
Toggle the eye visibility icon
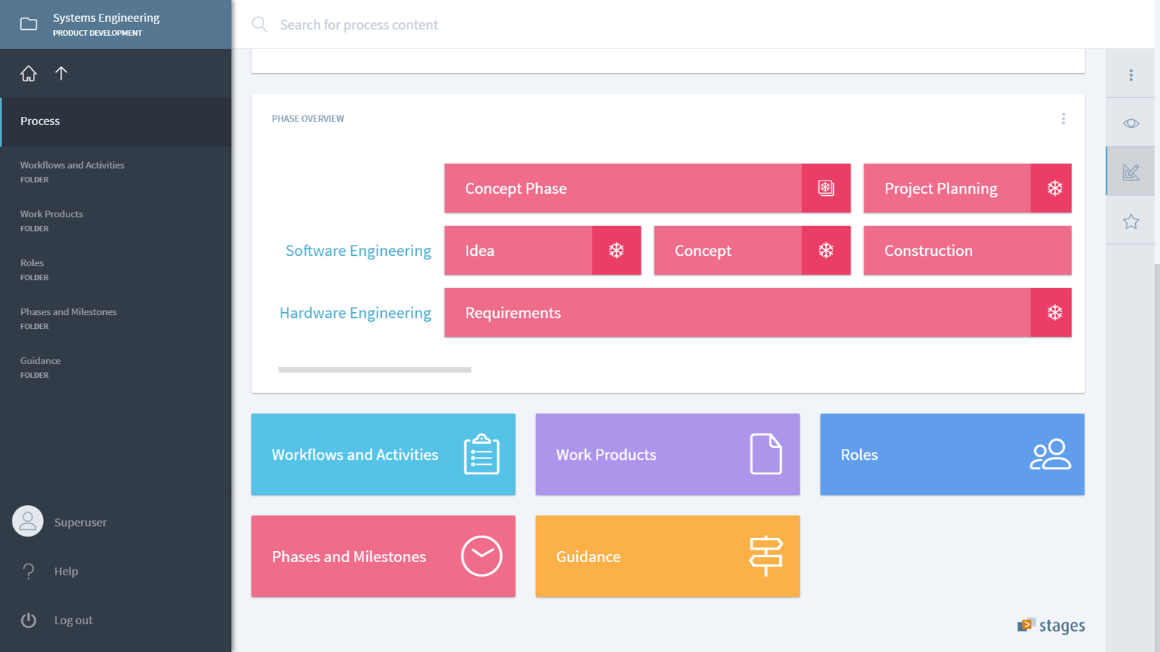(1131, 124)
